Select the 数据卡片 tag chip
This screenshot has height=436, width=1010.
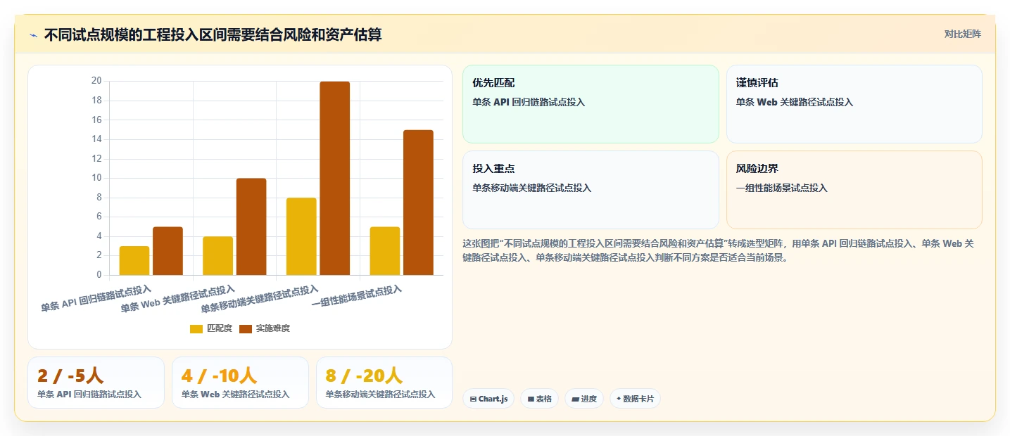(635, 399)
